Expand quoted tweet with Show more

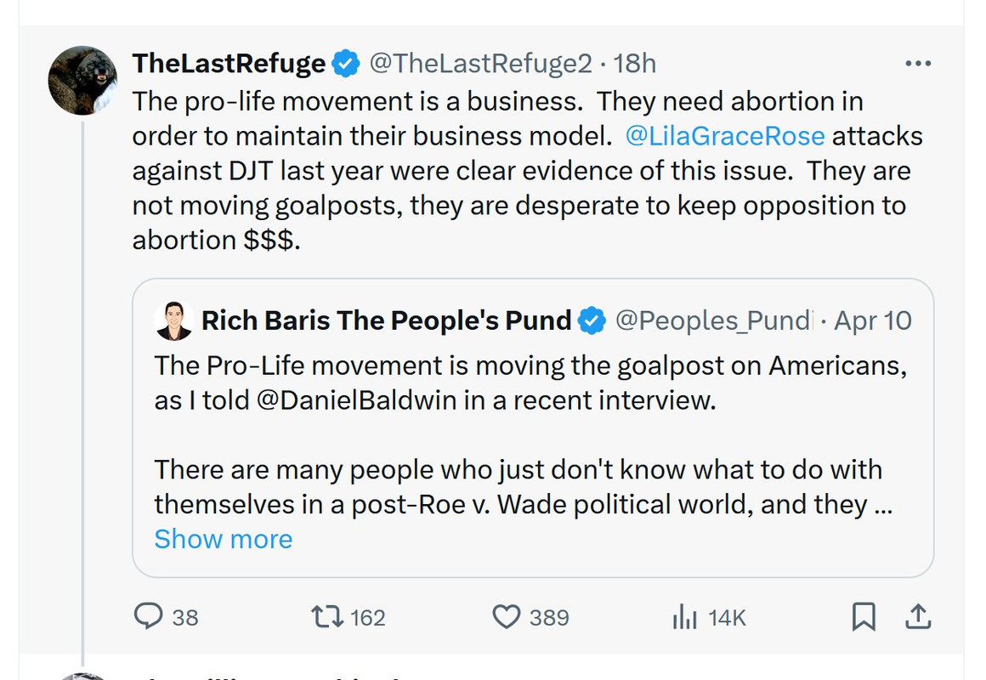(x=224, y=539)
